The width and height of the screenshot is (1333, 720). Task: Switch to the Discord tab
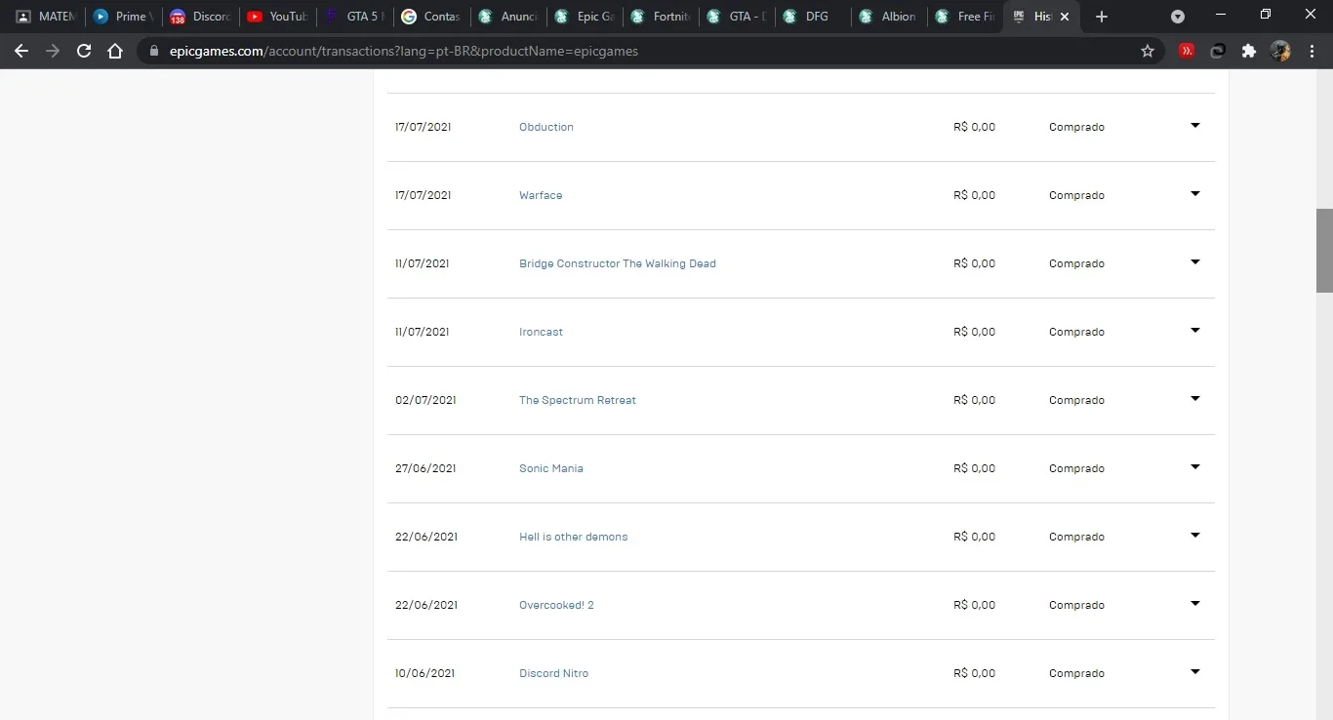200,17
